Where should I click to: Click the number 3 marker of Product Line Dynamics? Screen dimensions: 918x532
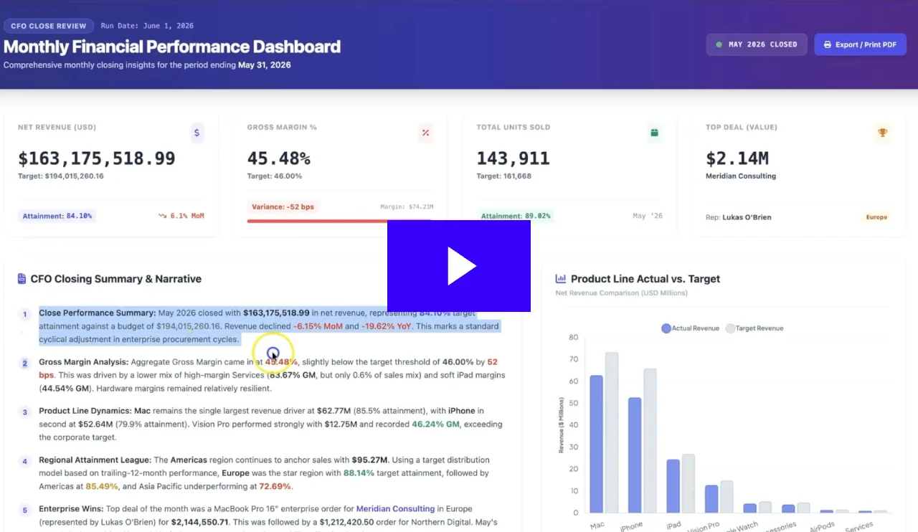[x=24, y=412]
